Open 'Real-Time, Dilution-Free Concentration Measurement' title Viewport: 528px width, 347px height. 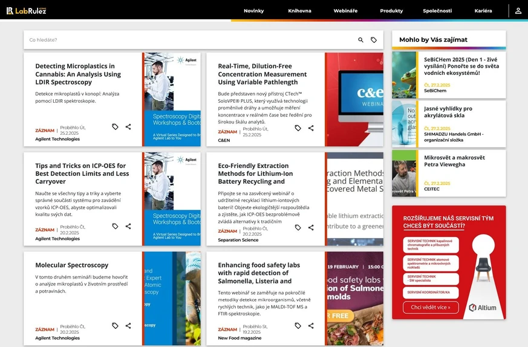[x=262, y=74]
